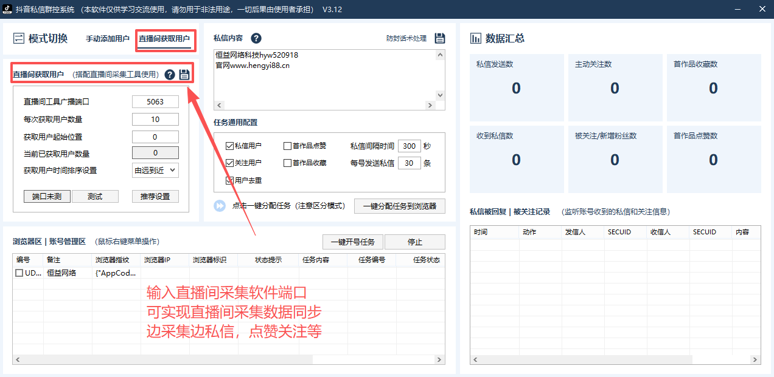The image size is (774, 377).
Task: Click records table scrollbar right arrow
Action: (756, 359)
